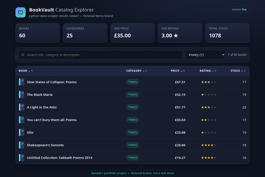Click book icon beside The Black Maria

(x=22, y=95)
